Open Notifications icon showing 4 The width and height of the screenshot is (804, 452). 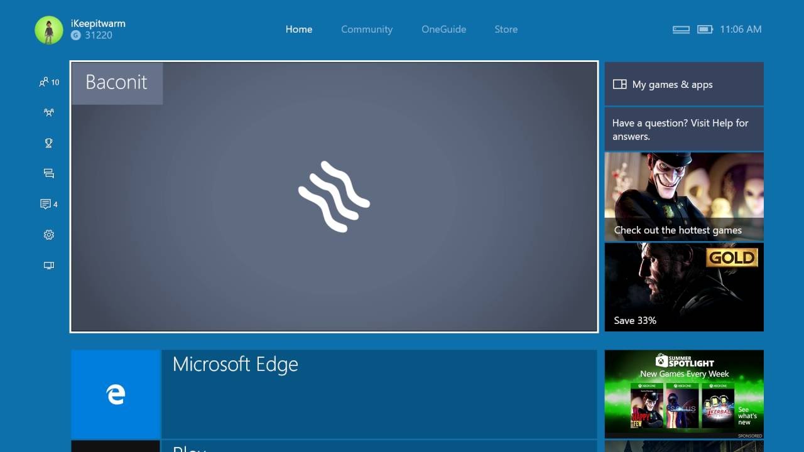49,204
